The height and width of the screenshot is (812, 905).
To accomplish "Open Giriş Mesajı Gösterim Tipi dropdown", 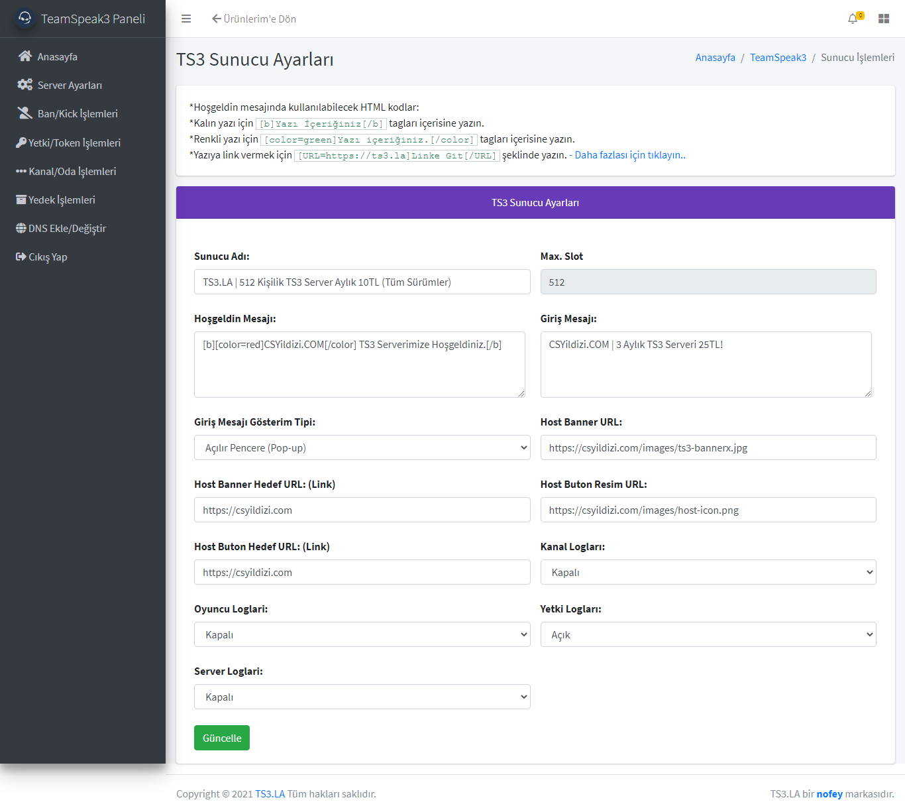I will tap(362, 447).
